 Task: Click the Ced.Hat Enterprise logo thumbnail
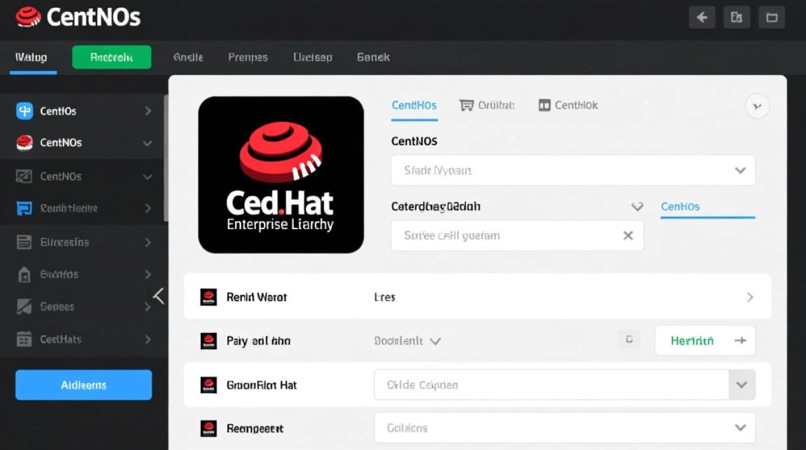tap(281, 175)
